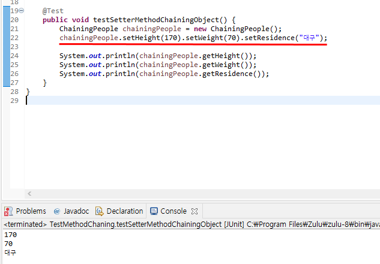Image resolution: width=380 pixels, height=264 pixels.
Task: Click 'new' keyword on line 21
Action: (x=200, y=29)
